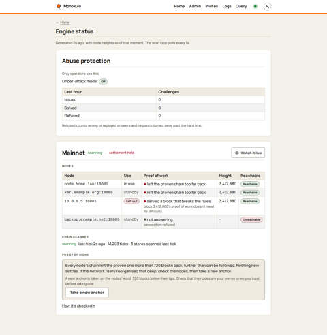This screenshot has height=335, width=327.
Task: Click the Abuse protection heading
Action: coord(86,61)
